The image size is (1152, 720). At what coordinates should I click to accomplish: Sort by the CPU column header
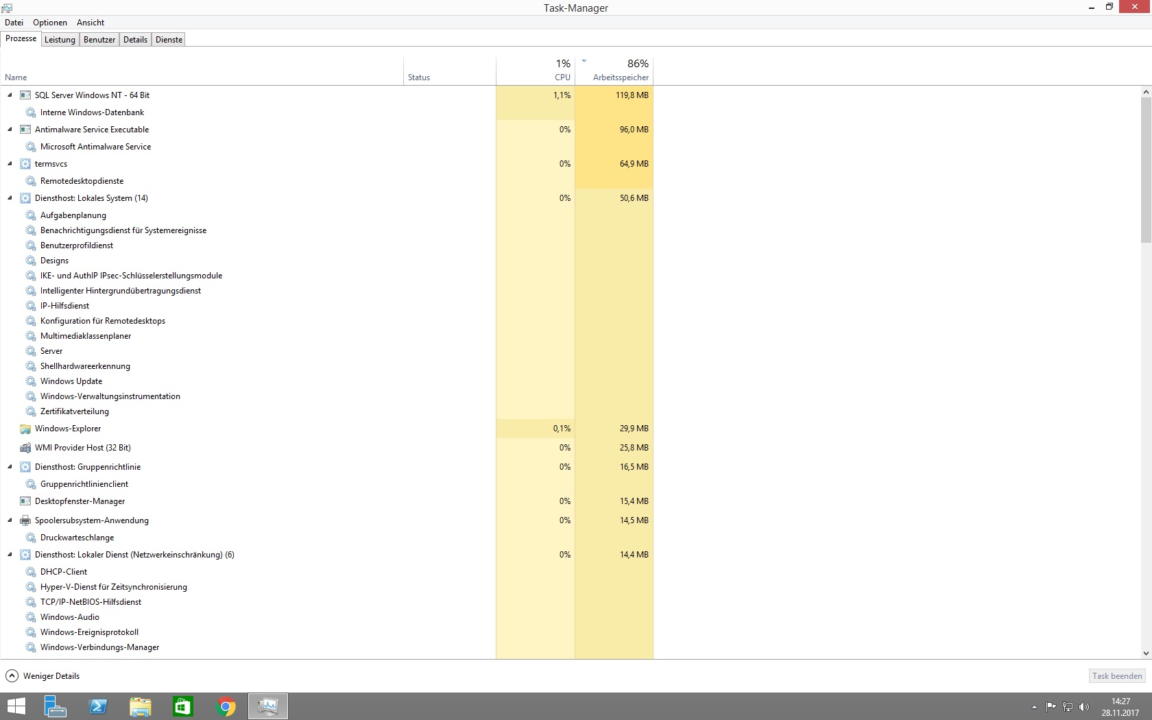[535, 71]
